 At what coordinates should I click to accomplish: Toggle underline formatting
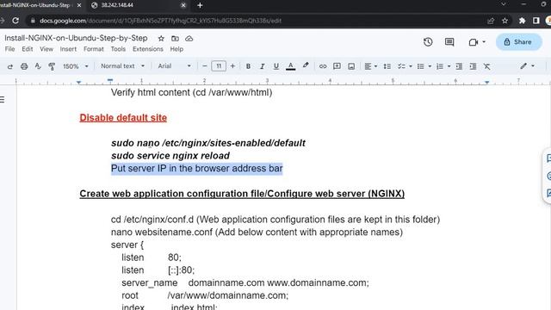(276, 66)
